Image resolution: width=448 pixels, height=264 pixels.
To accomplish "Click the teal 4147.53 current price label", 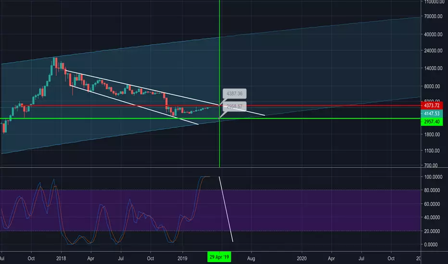I will 432,114.
